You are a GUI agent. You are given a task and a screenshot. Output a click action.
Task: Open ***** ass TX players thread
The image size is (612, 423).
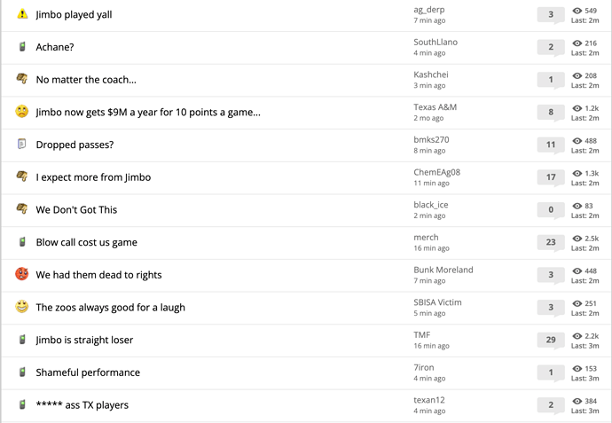click(82, 405)
